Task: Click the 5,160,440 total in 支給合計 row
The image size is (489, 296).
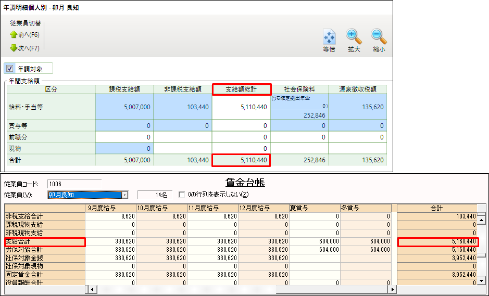Action: pyautogui.click(x=437, y=241)
